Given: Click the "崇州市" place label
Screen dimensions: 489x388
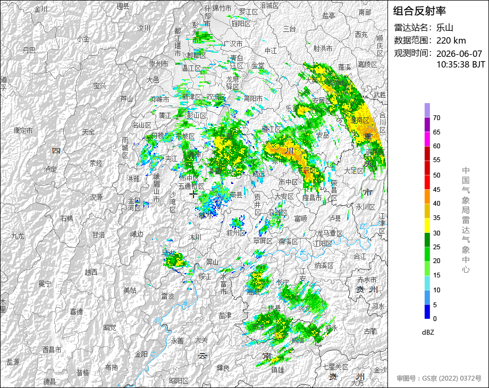Looking at the screenshot, I should click(x=158, y=64).
